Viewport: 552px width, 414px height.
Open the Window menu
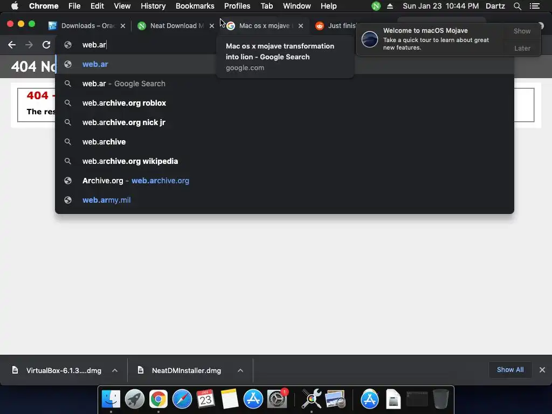pyautogui.click(x=297, y=6)
